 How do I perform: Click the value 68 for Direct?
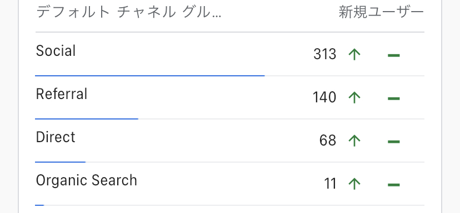point(328,141)
